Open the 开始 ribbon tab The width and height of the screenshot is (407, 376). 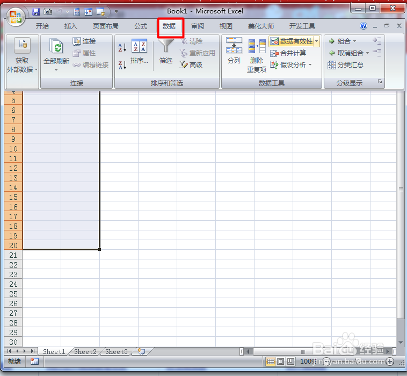[42, 26]
